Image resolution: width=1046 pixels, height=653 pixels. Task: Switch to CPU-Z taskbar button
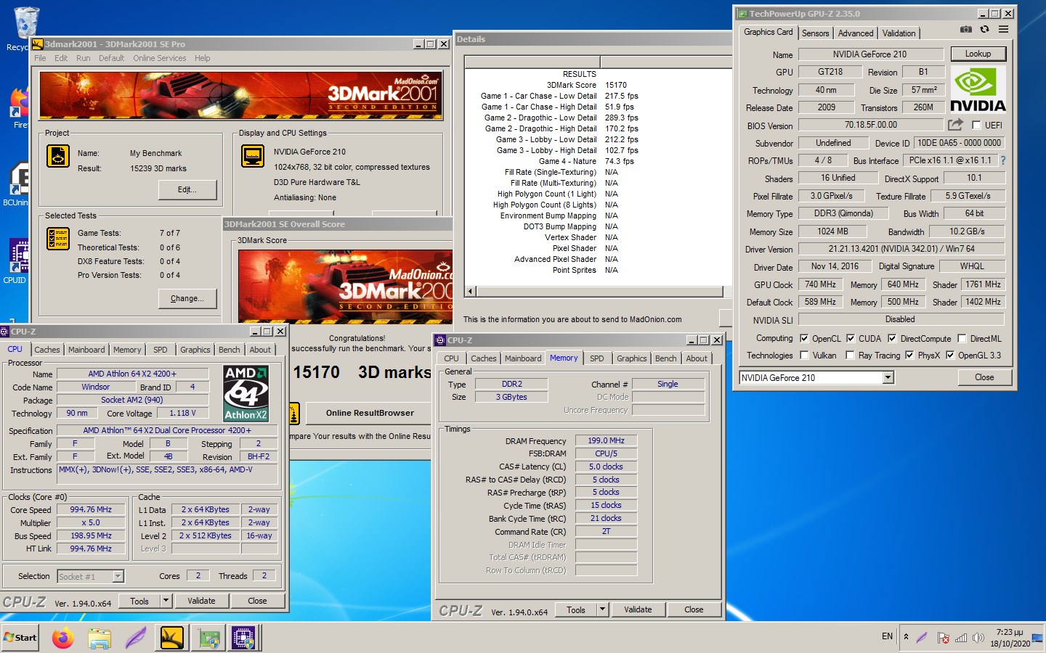click(243, 638)
